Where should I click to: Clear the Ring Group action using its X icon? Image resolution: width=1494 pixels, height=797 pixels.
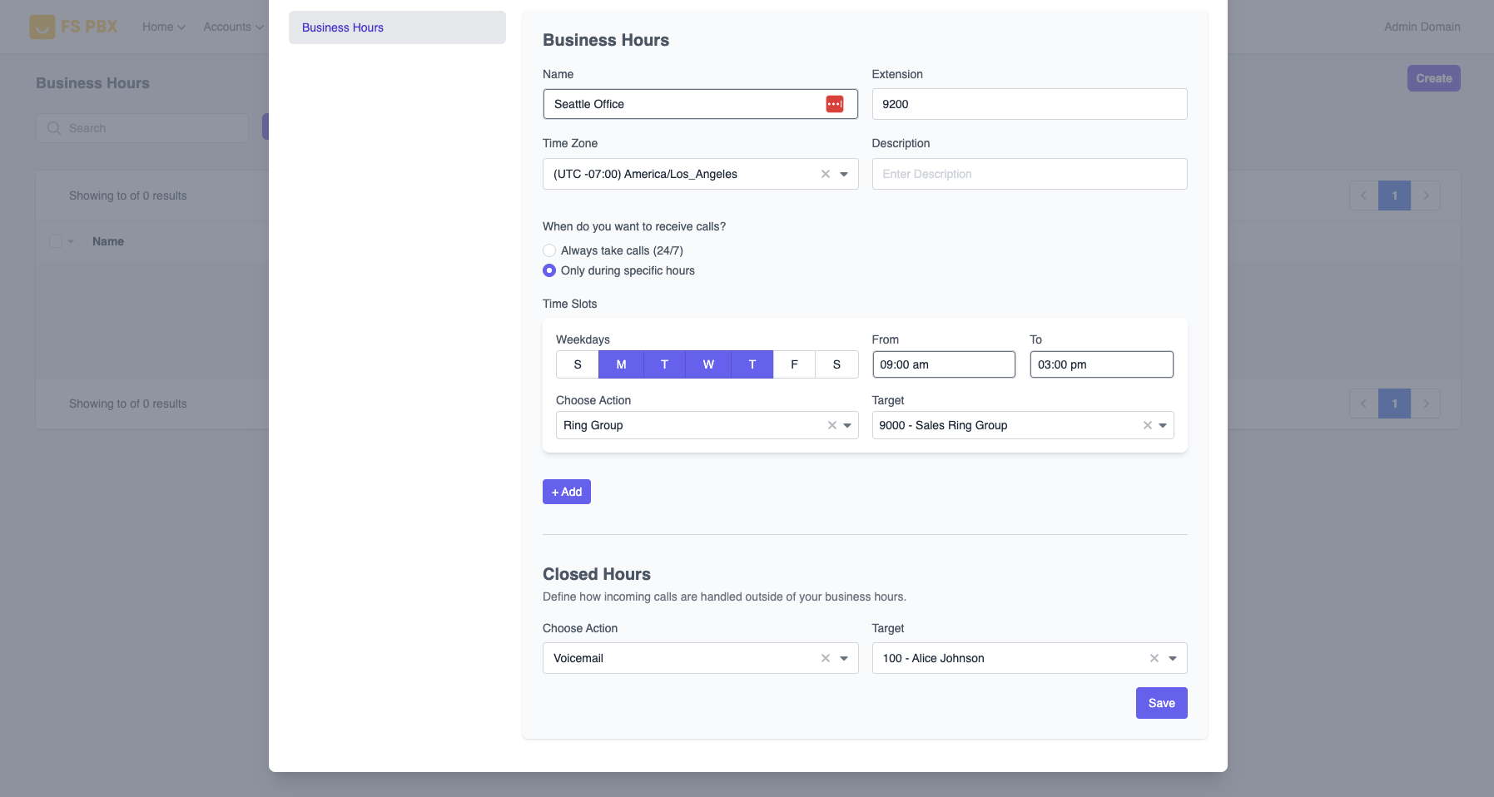pos(832,425)
